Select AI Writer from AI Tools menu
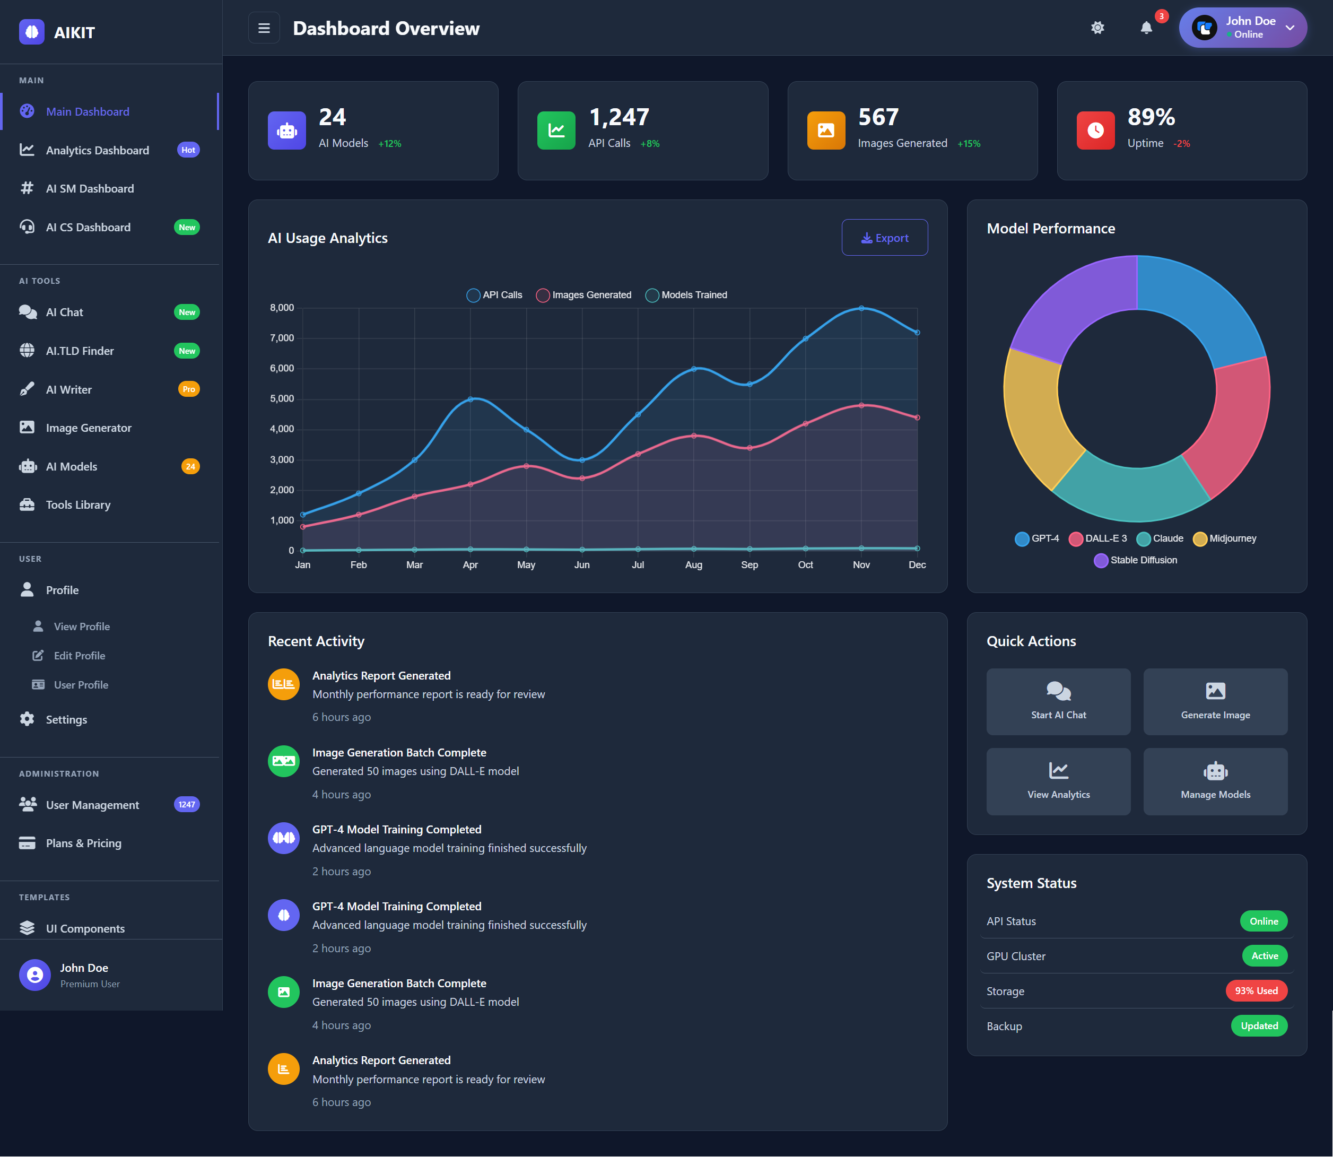 click(68, 389)
